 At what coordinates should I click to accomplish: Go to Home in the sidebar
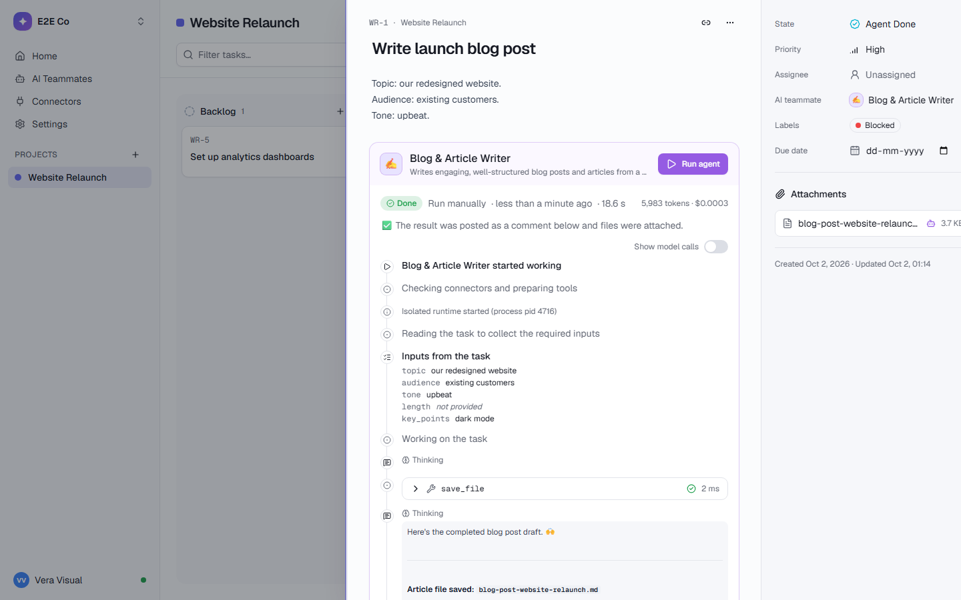(79, 56)
